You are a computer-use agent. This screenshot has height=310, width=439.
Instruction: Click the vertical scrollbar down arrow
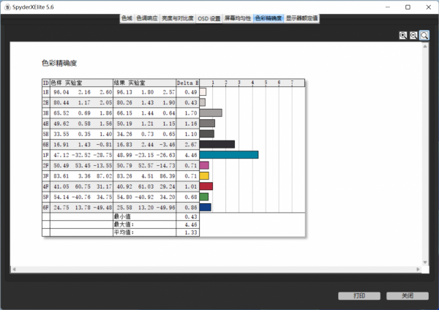426,264
